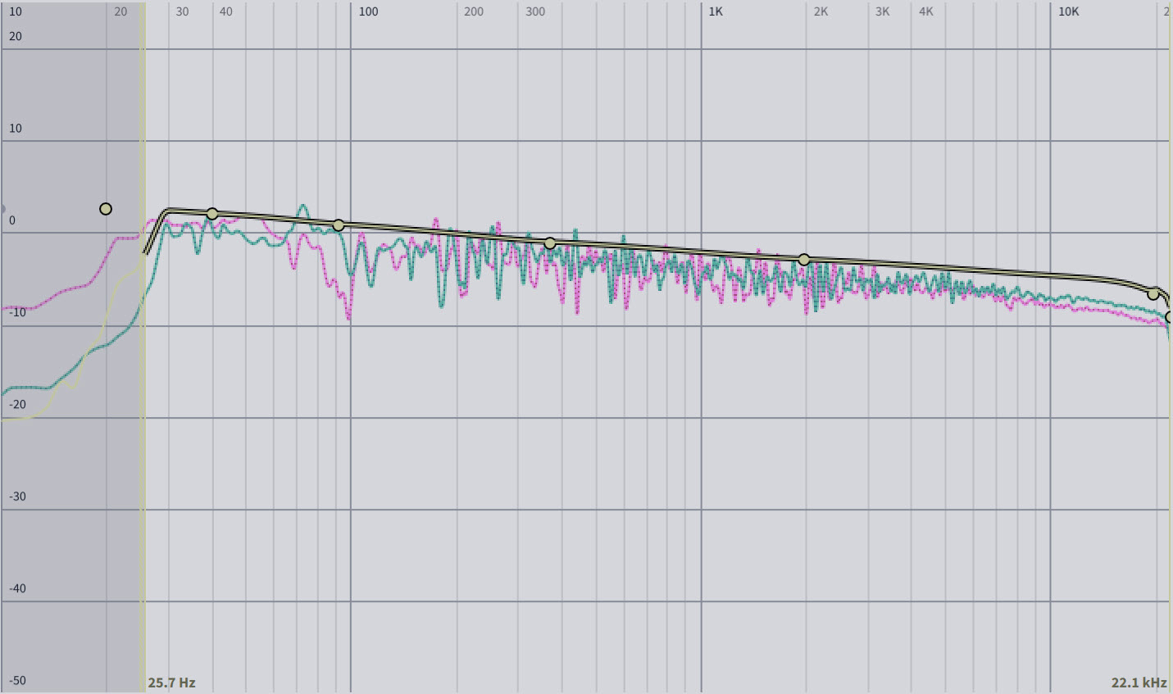This screenshot has width=1173, height=694.
Task: Click the 10K frequency axis label
Action: pyautogui.click(x=1068, y=11)
